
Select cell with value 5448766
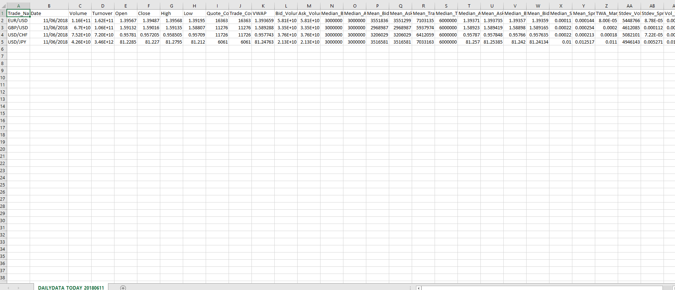click(x=629, y=20)
